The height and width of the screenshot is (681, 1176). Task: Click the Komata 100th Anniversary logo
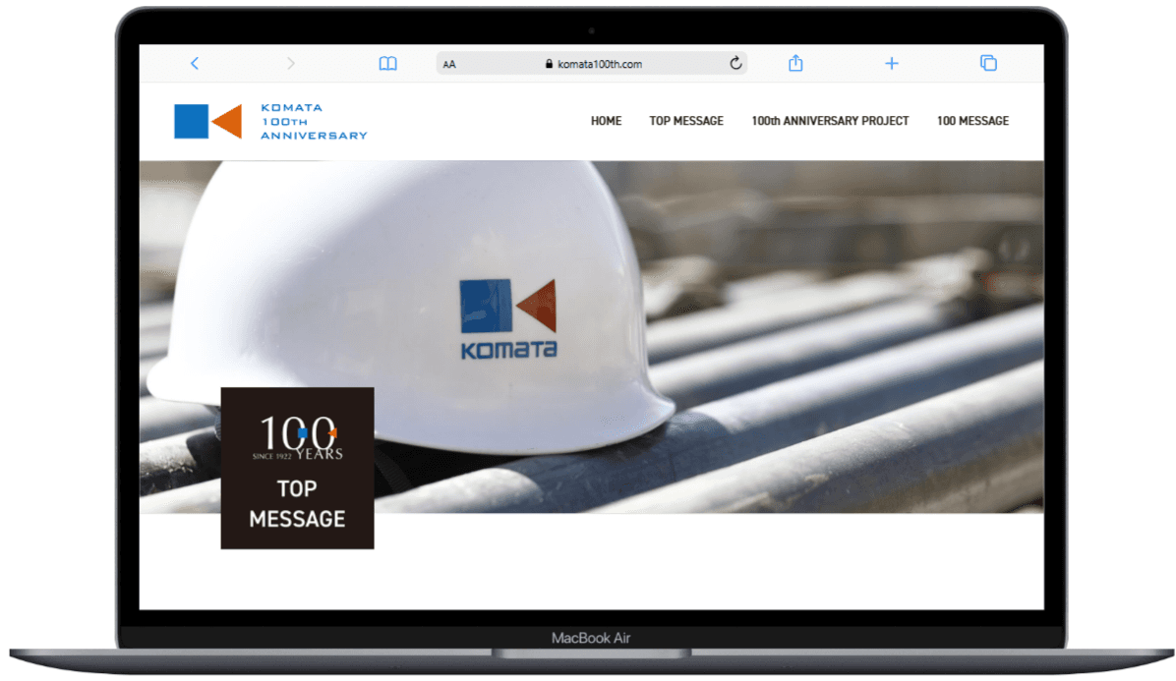tap(270, 122)
